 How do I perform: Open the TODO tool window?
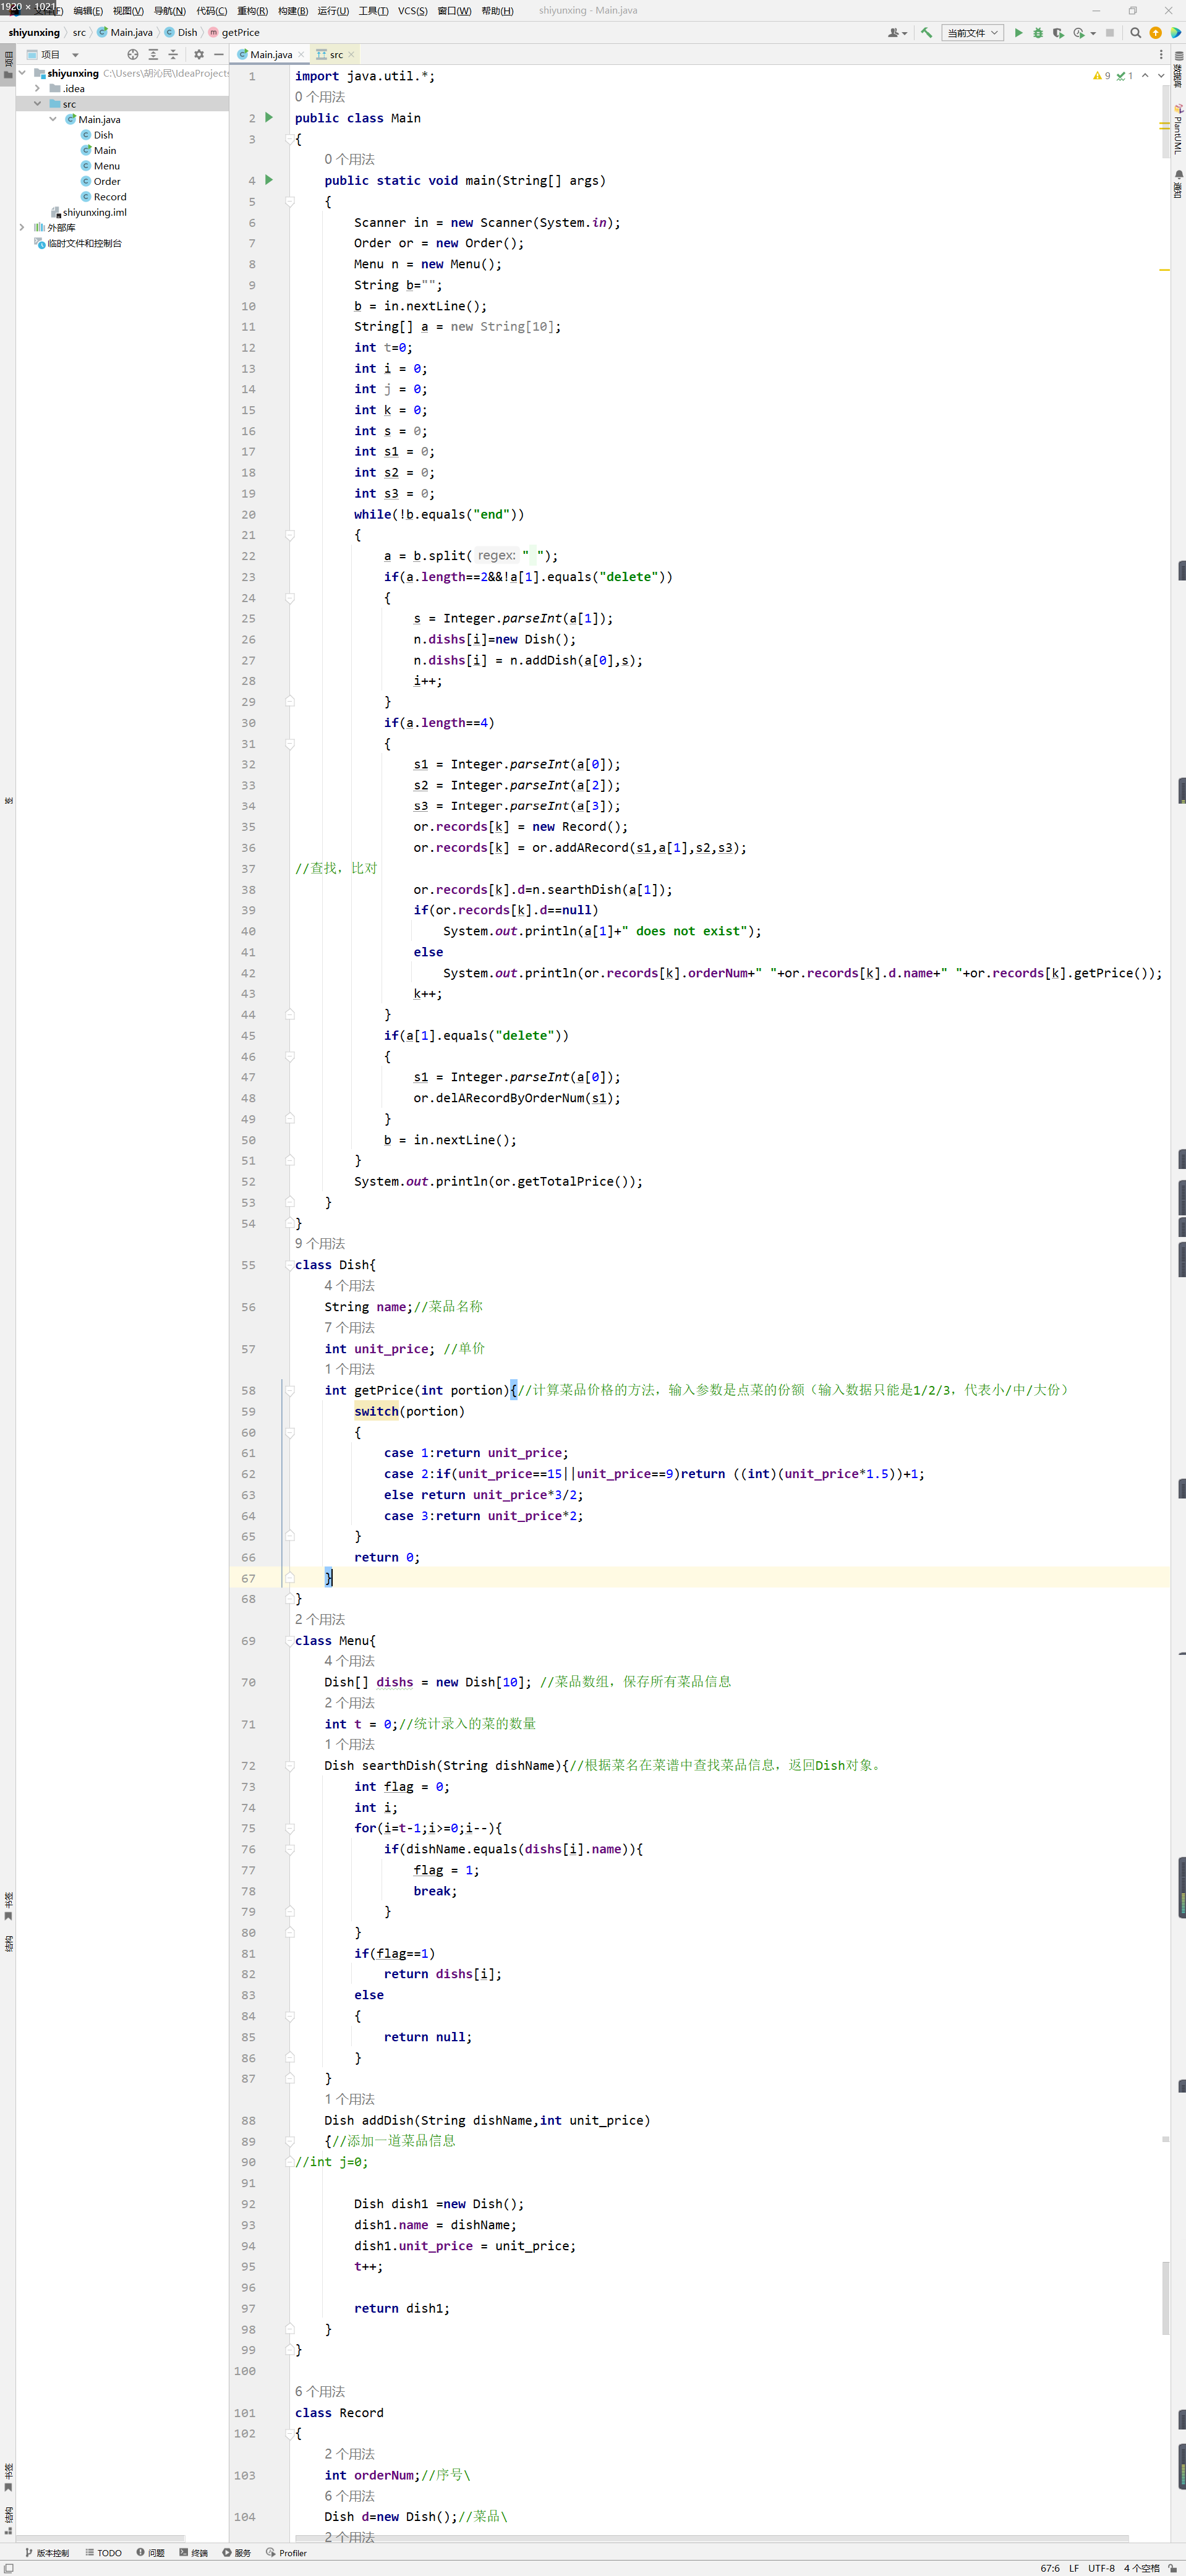coord(104,2553)
